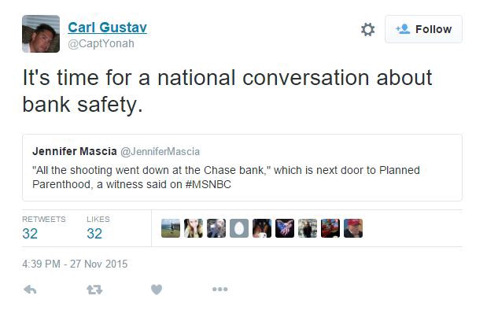Viewport: 487px width, 318px height.
Task: Click the blonde woman liker avatar
Action: 194,228
